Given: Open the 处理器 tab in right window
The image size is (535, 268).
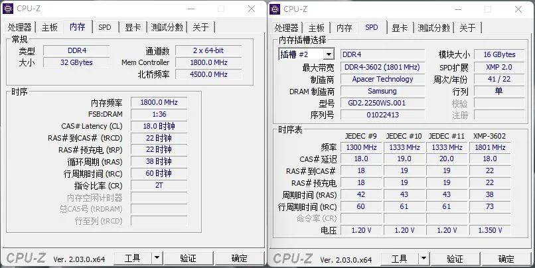Looking at the screenshot, I should (x=287, y=28).
